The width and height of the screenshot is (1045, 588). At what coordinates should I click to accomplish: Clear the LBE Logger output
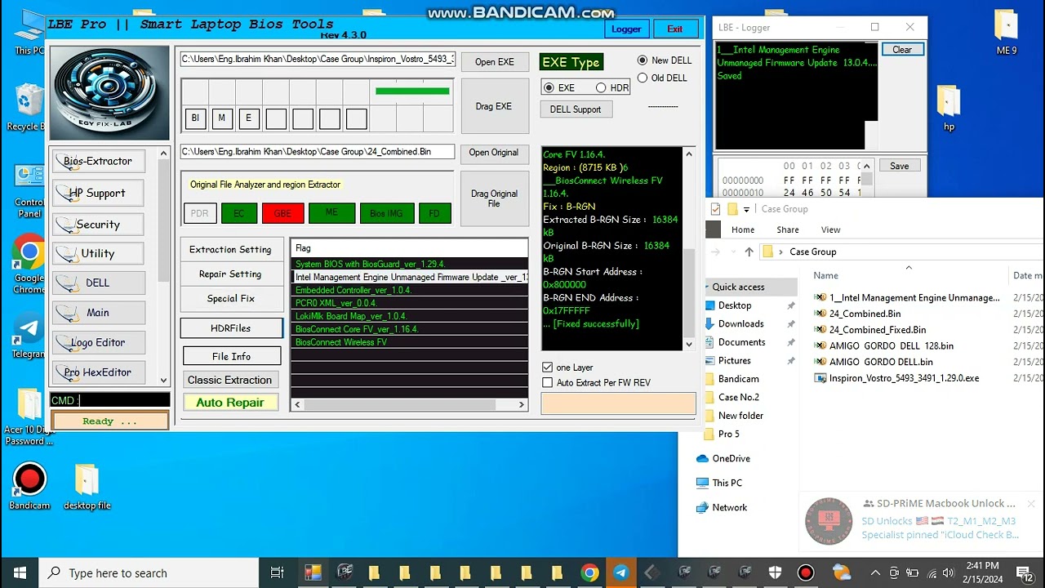click(x=902, y=50)
